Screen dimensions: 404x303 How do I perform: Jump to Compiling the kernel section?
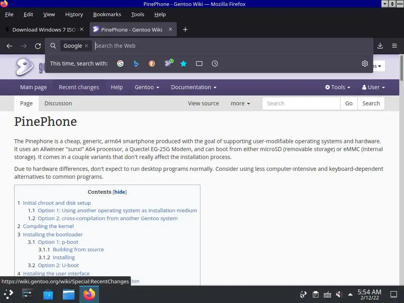pos(48,226)
